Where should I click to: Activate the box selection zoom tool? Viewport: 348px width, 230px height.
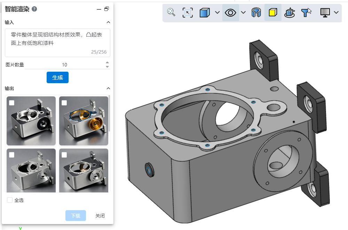pos(188,13)
